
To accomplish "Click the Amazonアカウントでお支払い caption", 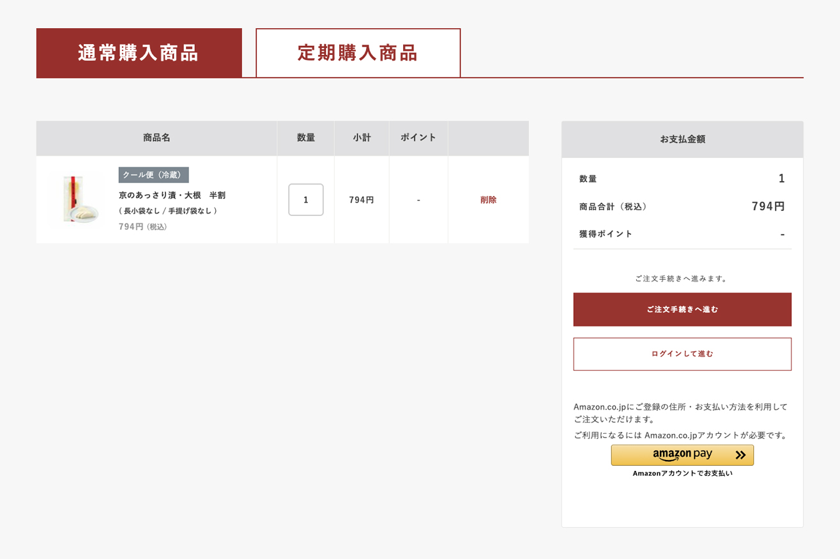I will tap(682, 473).
